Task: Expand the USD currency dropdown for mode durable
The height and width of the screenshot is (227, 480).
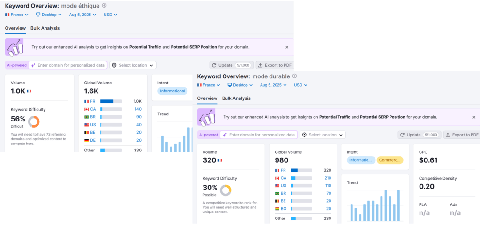Action: (x=300, y=85)
